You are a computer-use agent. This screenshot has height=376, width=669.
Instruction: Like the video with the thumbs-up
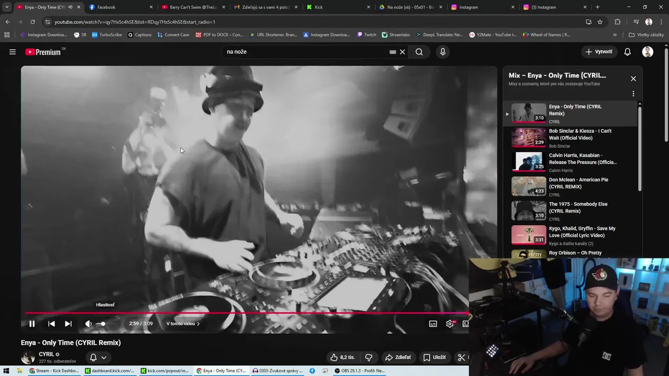(x=342, y=357)
